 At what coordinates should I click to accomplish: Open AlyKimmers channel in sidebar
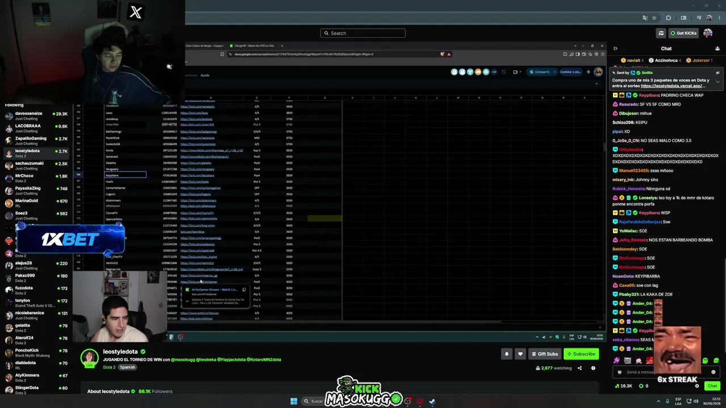[36, 377]
